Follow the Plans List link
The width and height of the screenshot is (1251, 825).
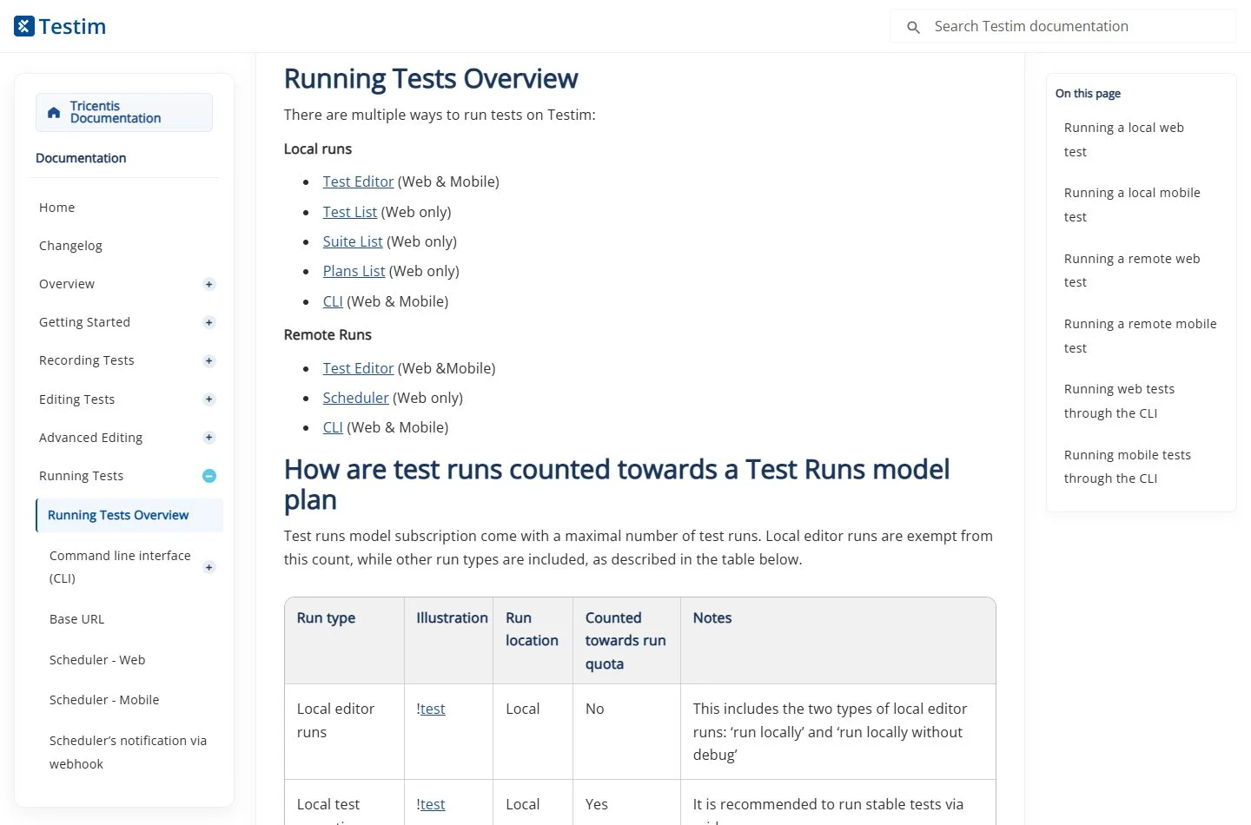[x=354, y=271]
